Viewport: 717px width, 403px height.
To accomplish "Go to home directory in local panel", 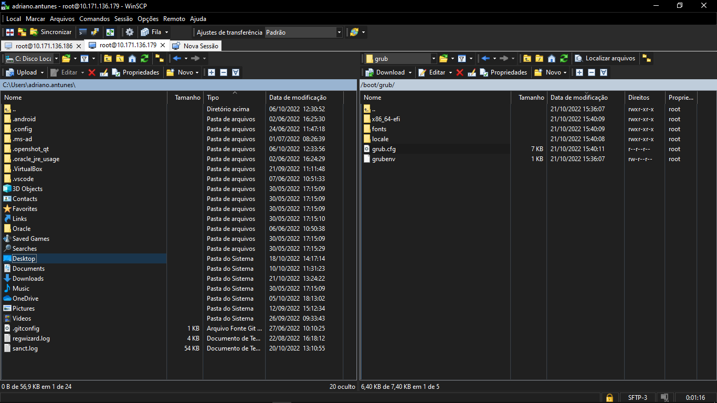I will [132, 58].
